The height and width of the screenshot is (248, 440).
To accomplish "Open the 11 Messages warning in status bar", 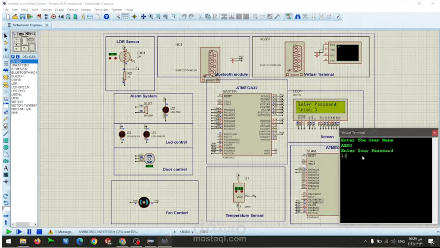I will click(x=61, y=232).
